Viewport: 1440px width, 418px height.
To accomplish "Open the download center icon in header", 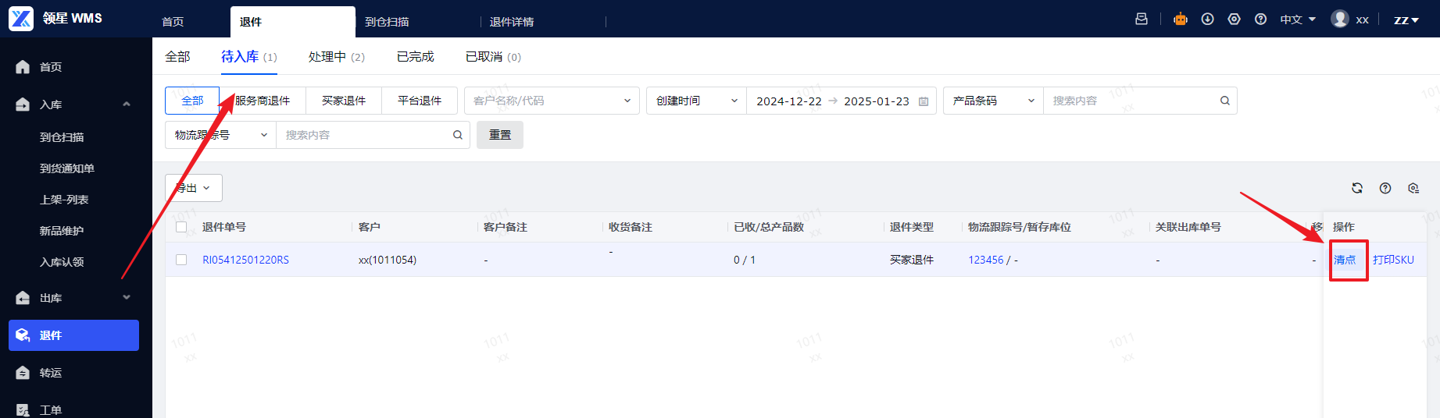I will 1207,19.
